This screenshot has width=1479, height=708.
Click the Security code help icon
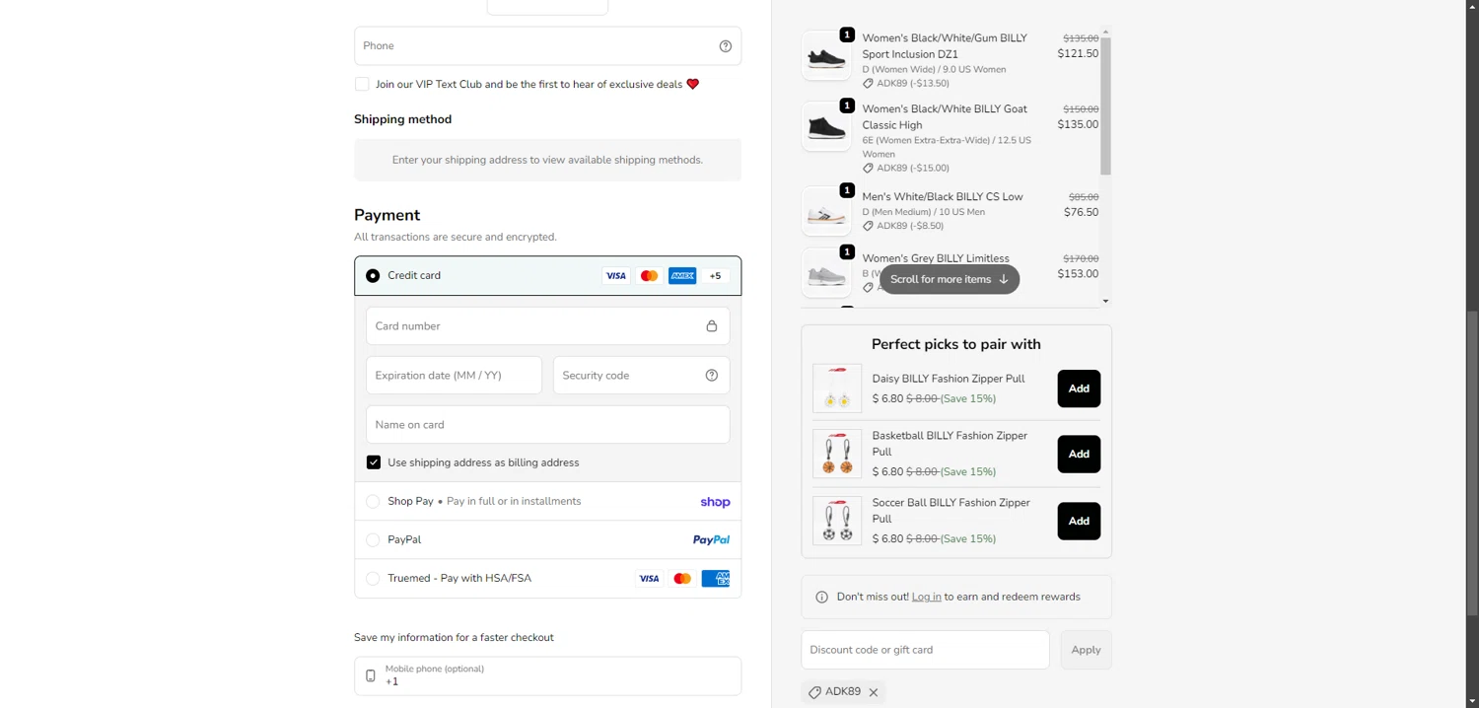(x=712, y=376)
